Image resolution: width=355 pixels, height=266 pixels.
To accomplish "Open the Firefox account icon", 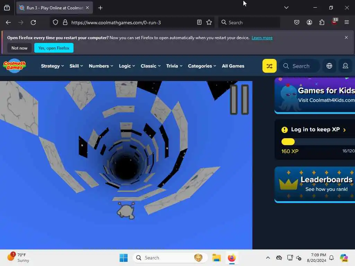I will pos(309,23).
